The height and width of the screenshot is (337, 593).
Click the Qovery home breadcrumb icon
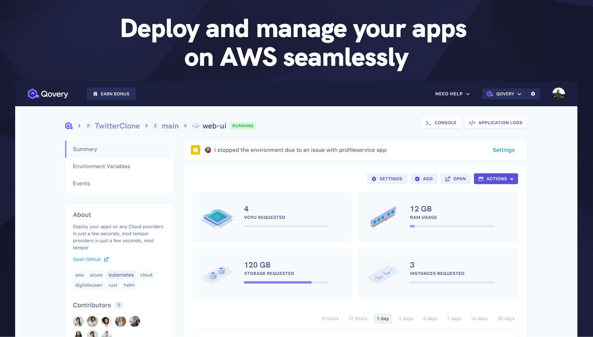tap(69, 126)
